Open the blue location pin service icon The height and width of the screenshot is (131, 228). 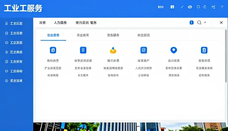point(174,50)
